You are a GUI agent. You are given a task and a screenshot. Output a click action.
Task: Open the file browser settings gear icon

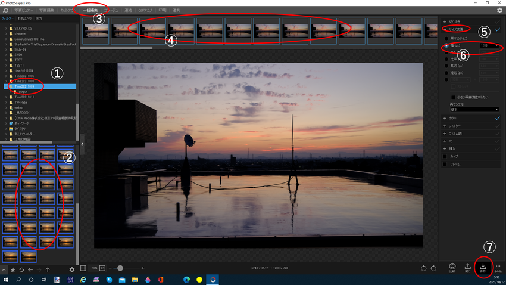tap(71, 269)
